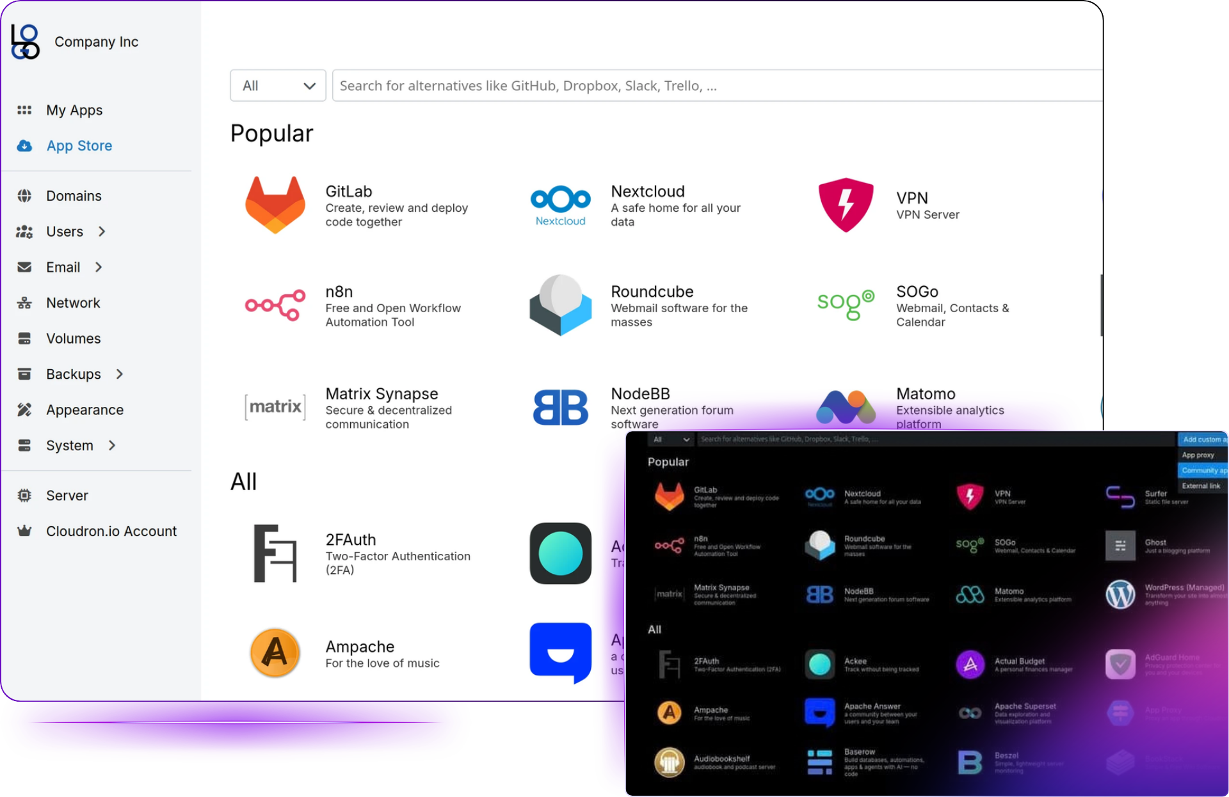Click the red VPN shield icon
Image resolution: width=1229 pixels, height=797 pixels.
pos(846,205)
